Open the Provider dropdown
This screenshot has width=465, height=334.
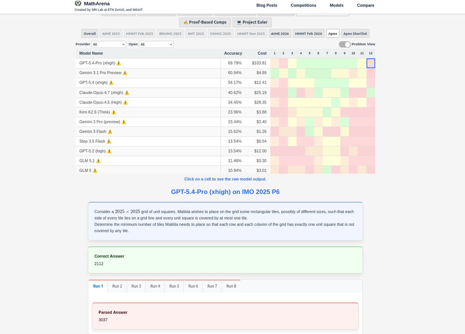(109, 45)
